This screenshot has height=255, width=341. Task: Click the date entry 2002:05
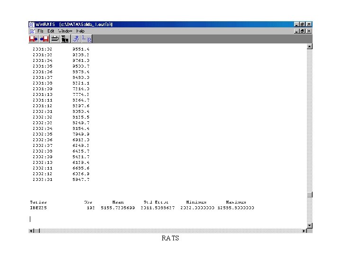click(43, 134)
